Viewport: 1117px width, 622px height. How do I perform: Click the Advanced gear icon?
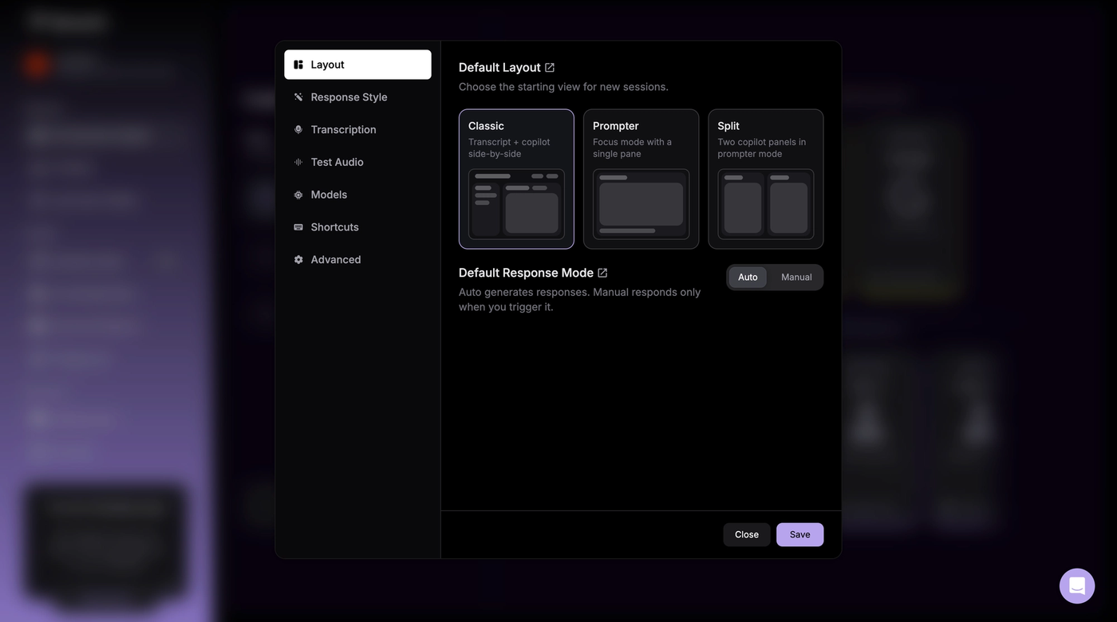pyautogui.click(x=298, y=260)
